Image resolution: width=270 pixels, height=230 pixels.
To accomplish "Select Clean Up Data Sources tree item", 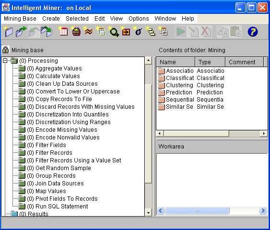I will tap(62, 84).
